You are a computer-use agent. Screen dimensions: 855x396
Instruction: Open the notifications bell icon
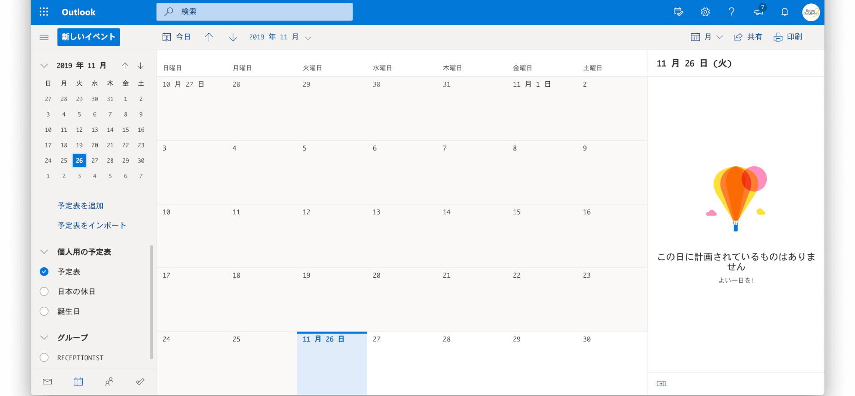tap(784, 12)
